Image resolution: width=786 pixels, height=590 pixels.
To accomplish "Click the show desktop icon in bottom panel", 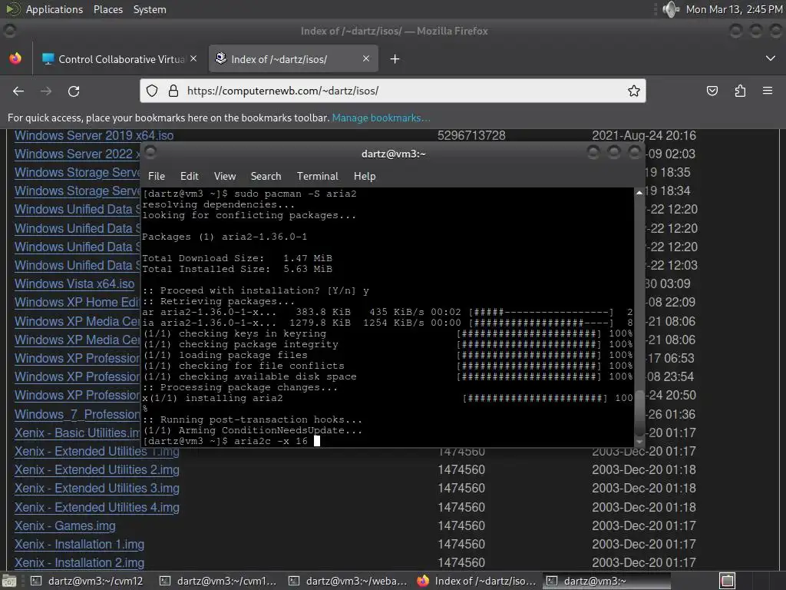I will [x=8, y=581].
